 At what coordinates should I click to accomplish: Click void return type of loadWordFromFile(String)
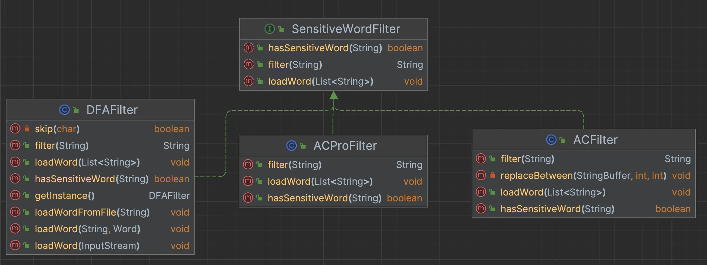point(180,212)
